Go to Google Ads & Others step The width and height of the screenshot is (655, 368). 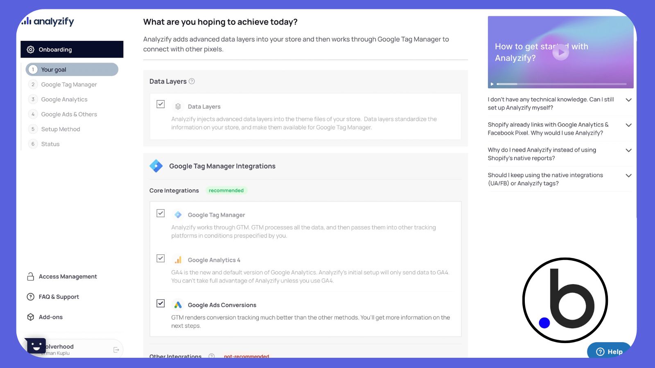coord(69,114)
